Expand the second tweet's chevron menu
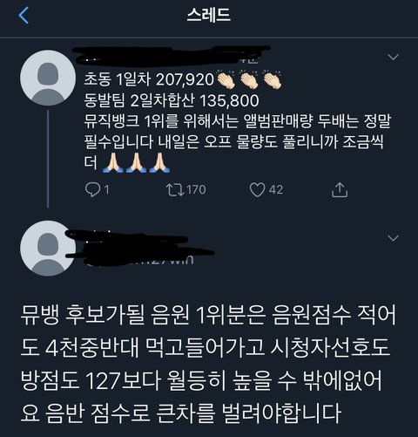This screenshot has height=437, width=418. [x=393, y=238]
